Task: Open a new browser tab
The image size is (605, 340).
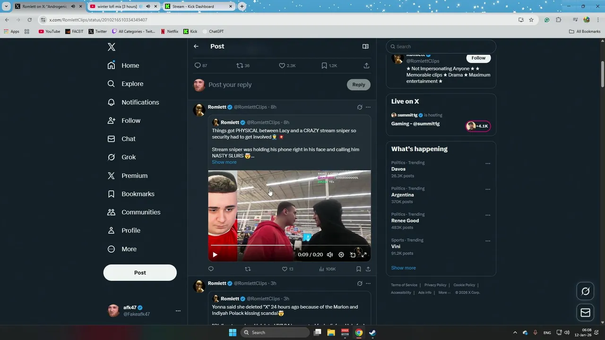Action: coord(242,7)
